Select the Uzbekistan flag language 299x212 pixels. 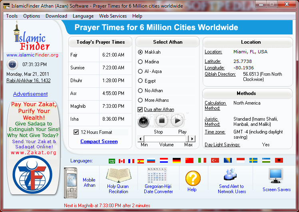(266, 160)
